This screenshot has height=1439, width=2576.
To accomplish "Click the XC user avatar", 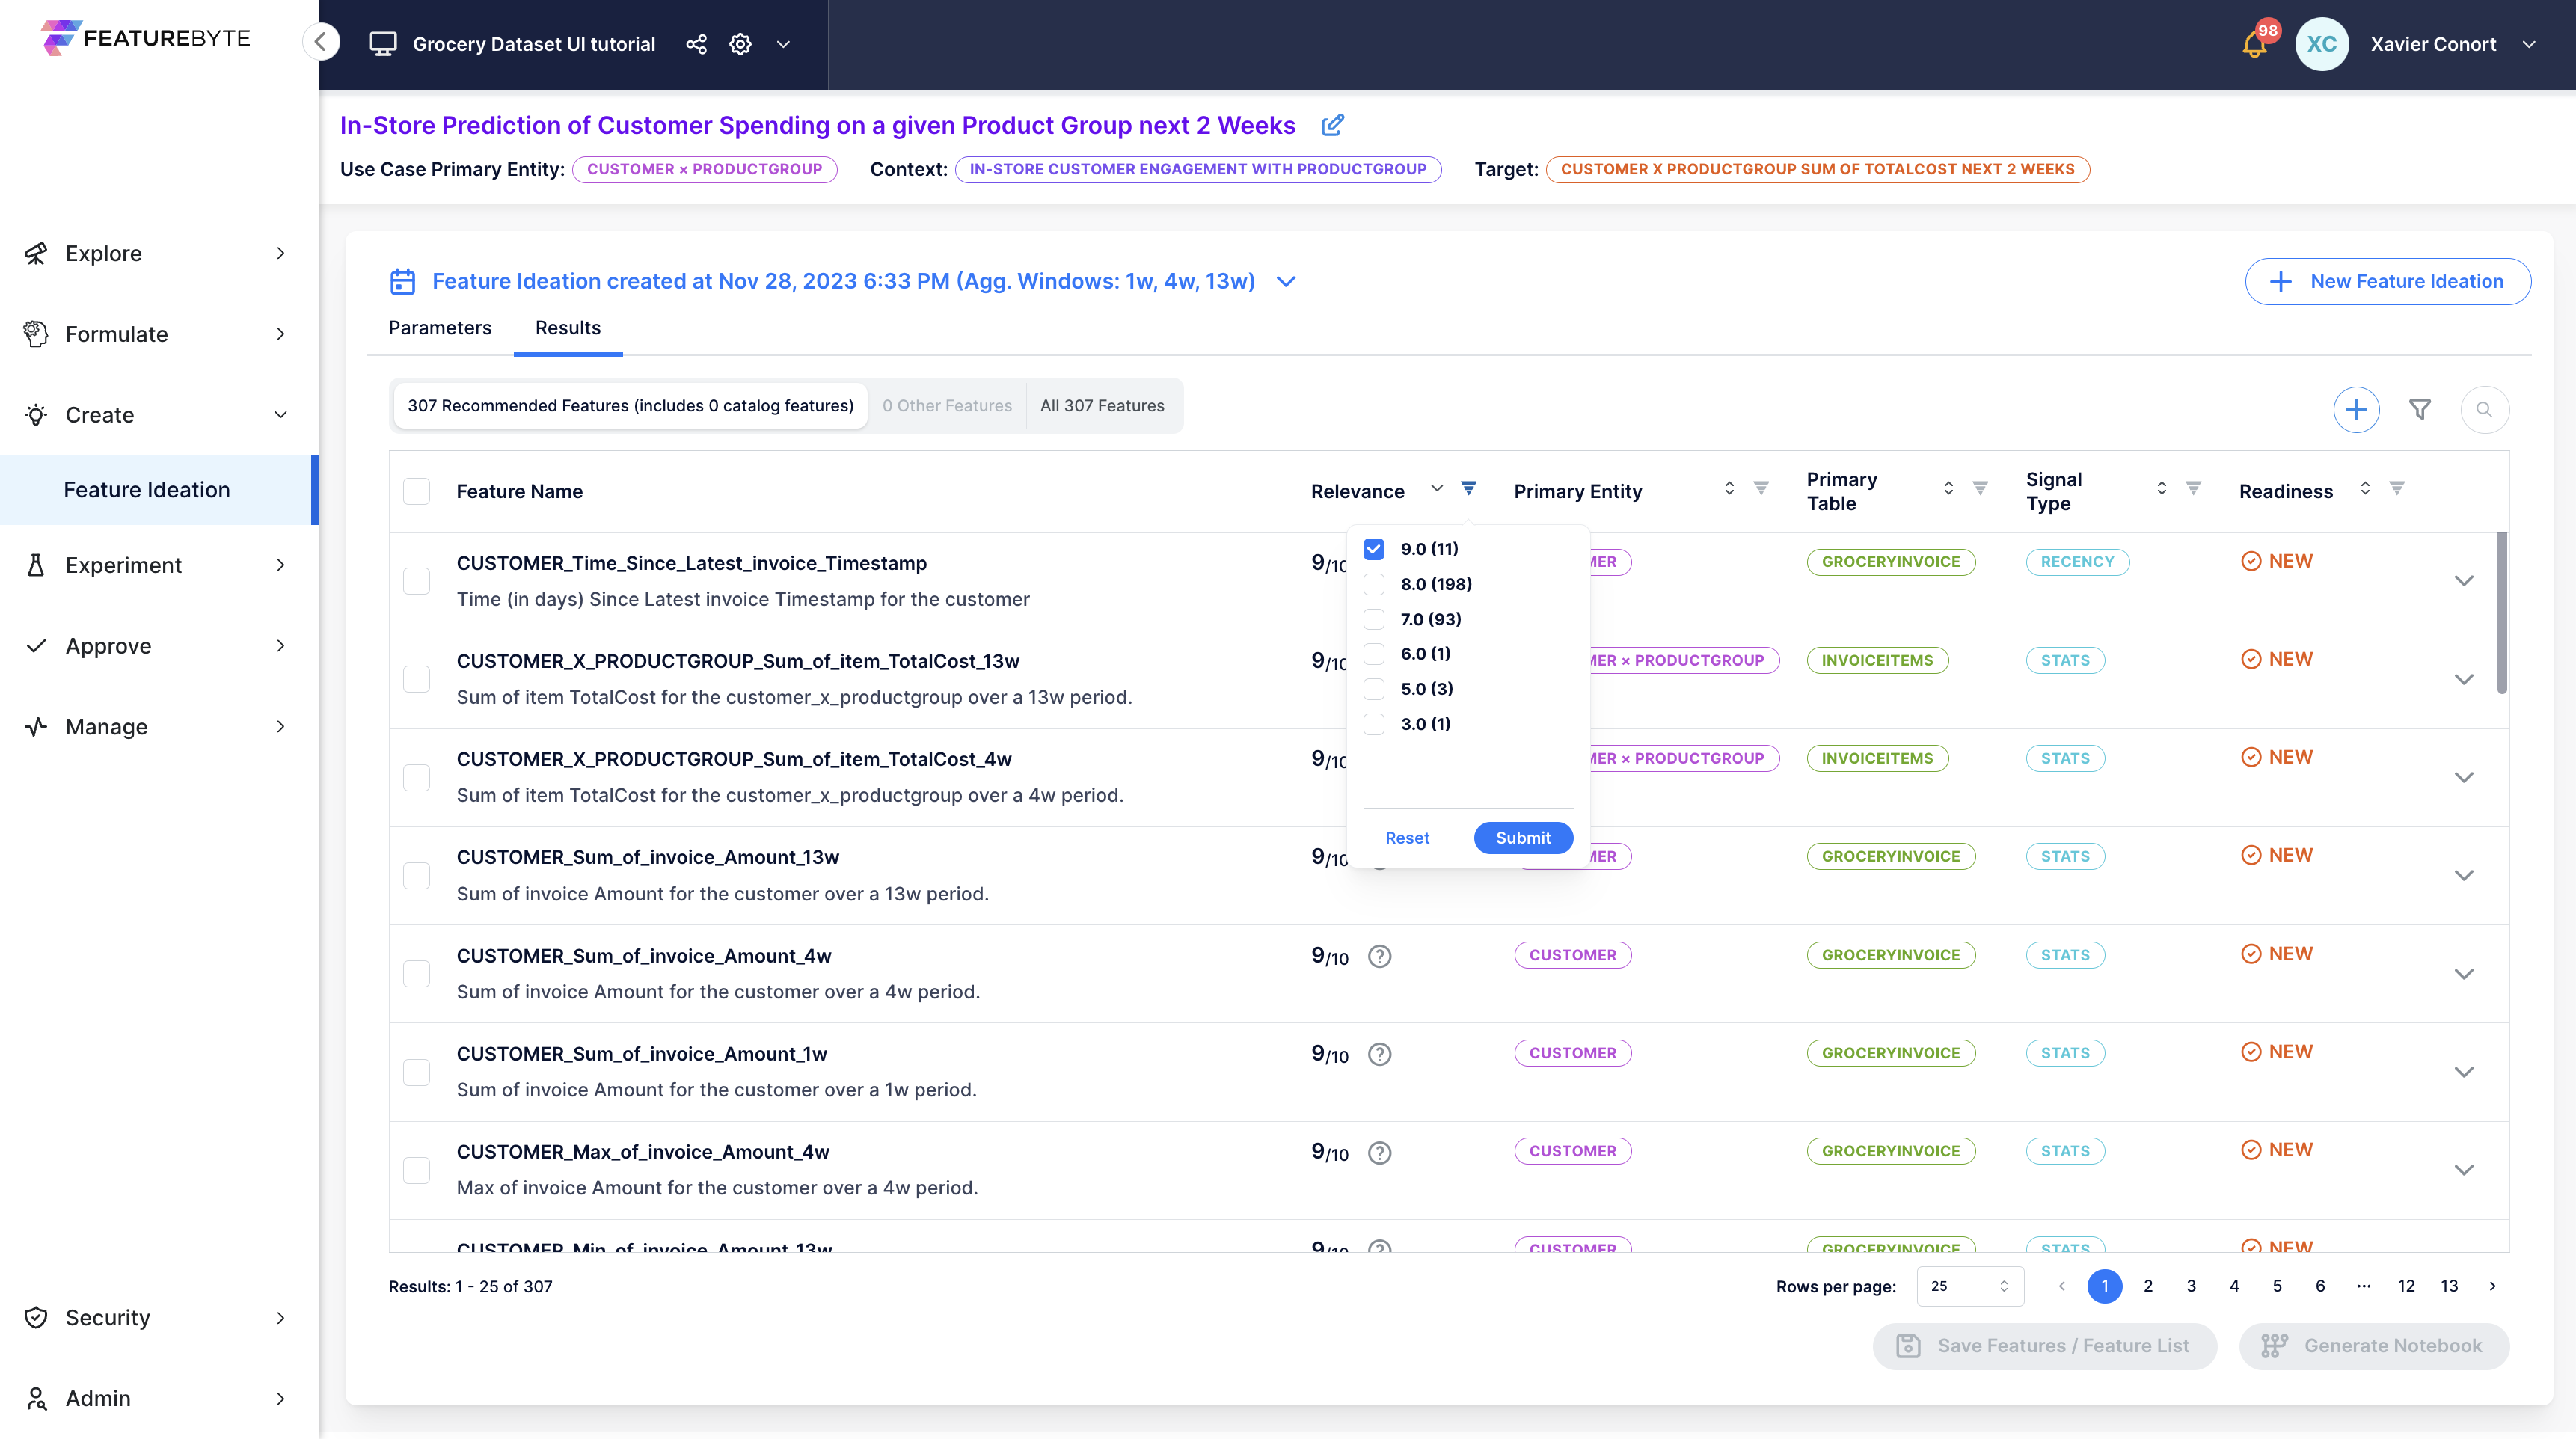I will [x=2321, y=44].
